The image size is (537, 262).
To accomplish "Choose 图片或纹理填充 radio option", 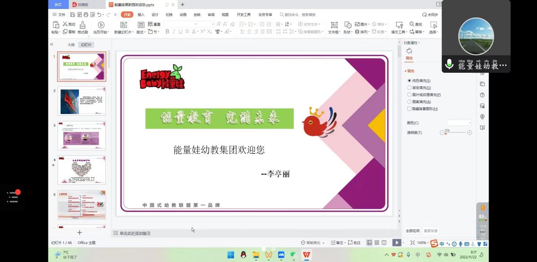I will click(x=409, y=95).
